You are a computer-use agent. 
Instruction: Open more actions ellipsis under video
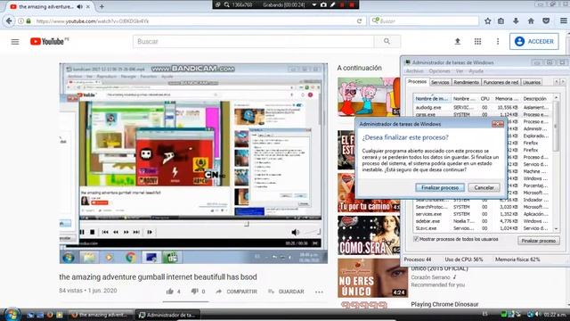(319, 292)
